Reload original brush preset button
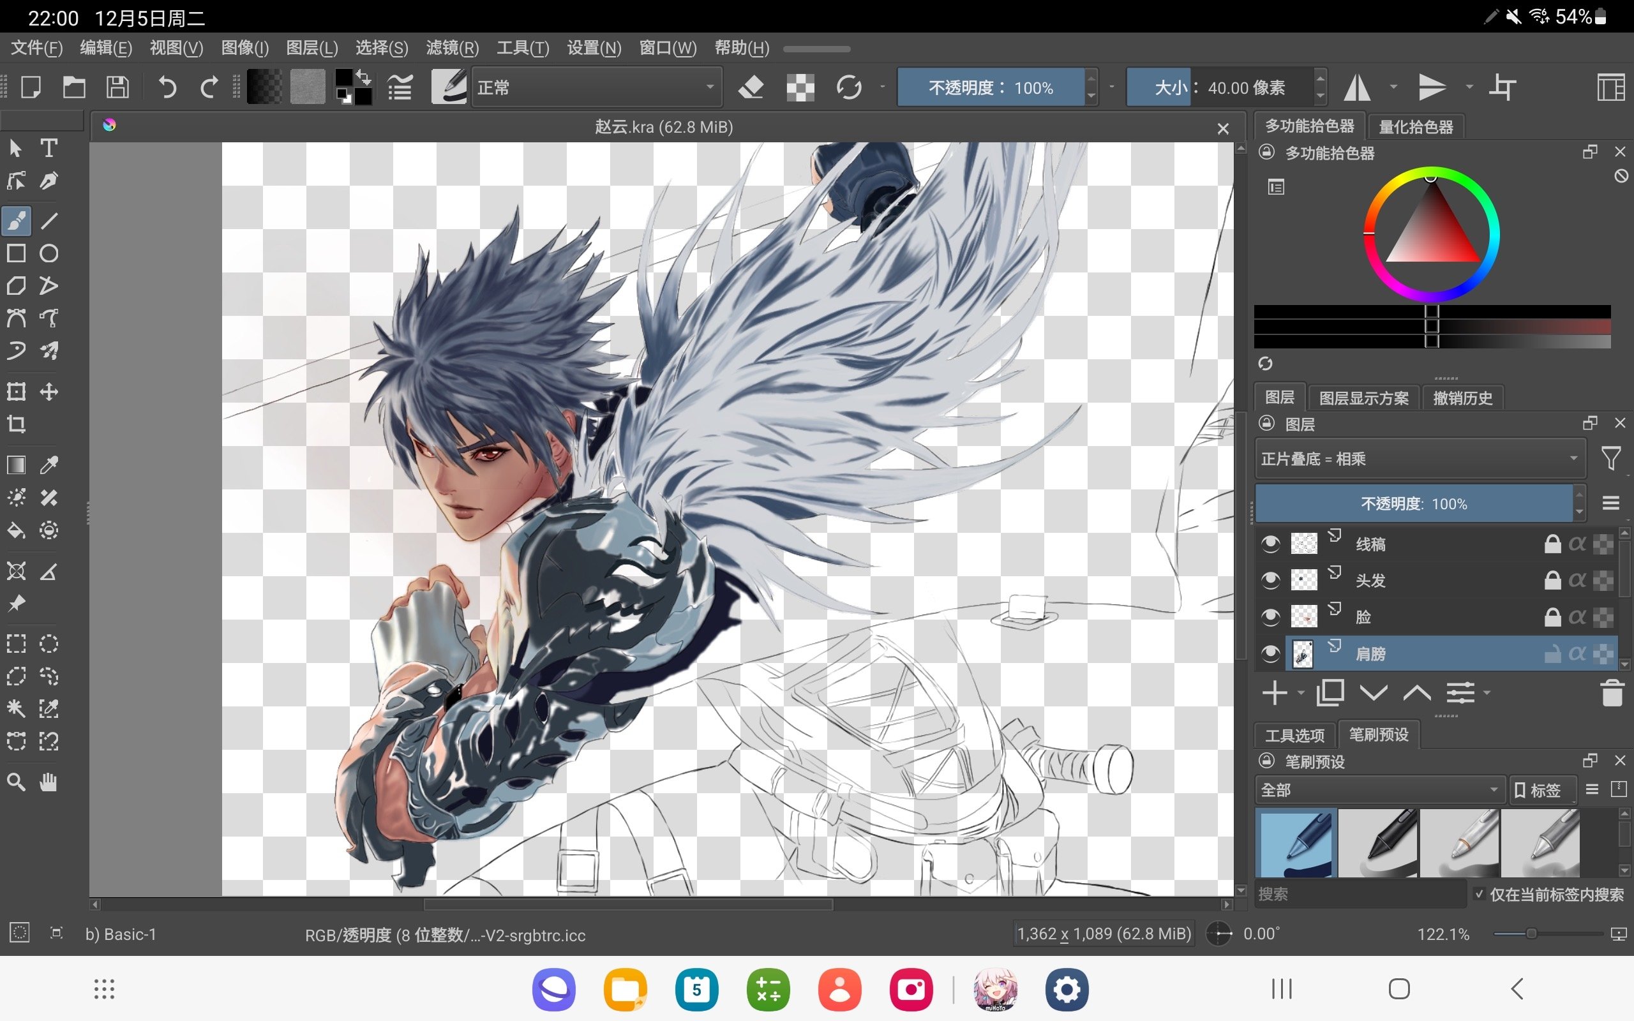The image size is (1634, 1021). [x=849, y=87]
